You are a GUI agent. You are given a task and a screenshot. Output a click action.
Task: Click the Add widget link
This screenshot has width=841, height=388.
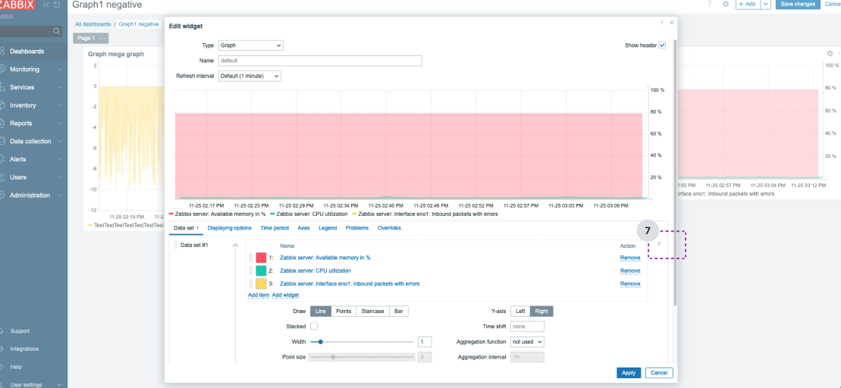[285, 296]
